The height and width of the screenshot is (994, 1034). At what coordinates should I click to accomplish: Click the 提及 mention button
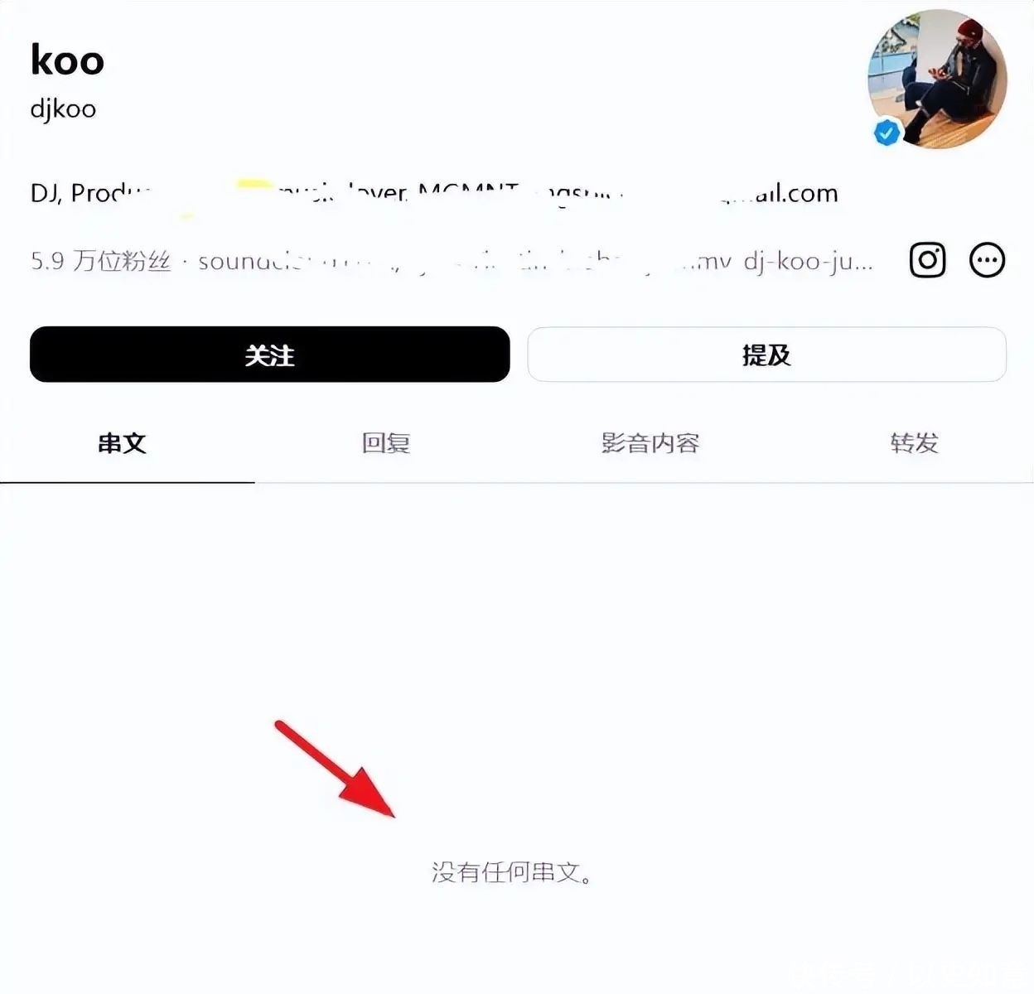[x=766, y=355]
